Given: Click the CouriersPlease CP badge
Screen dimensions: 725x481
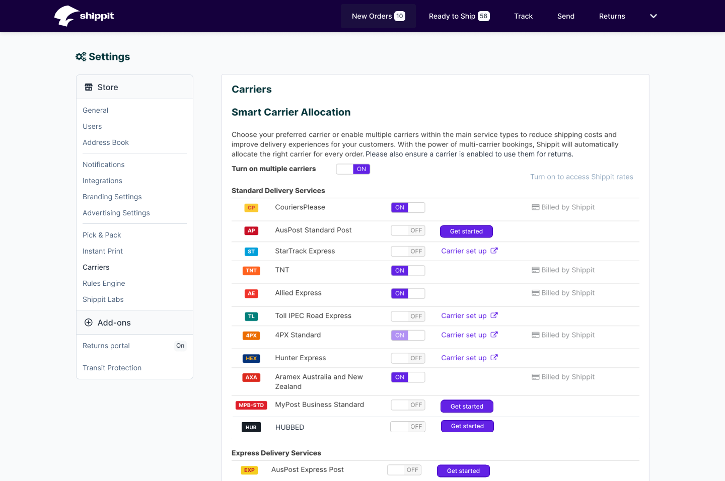Looking at the screenshot, I should coord(251,208).
